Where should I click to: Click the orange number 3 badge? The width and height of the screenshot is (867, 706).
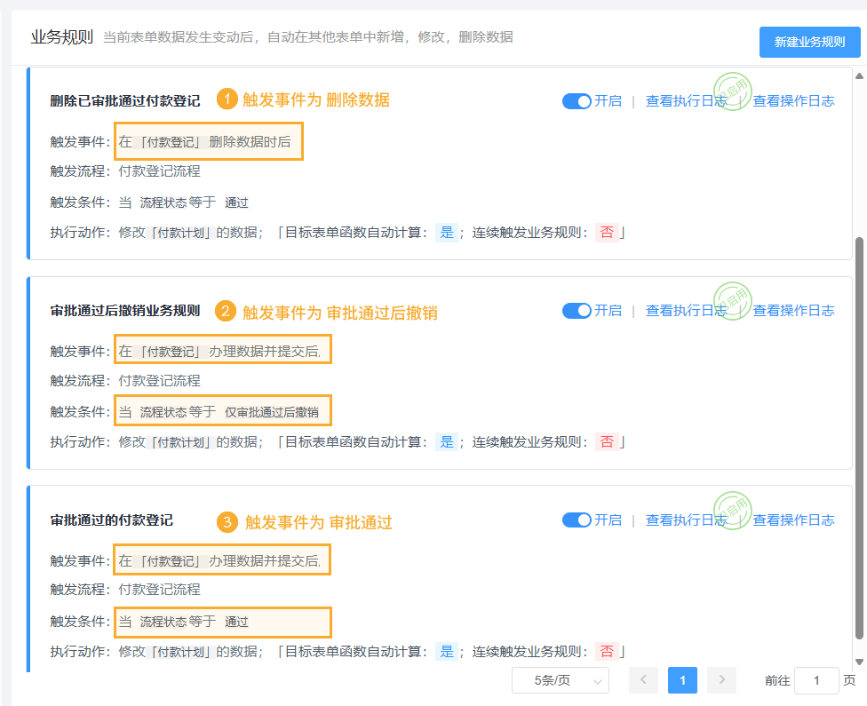click(x=227, y=522)
